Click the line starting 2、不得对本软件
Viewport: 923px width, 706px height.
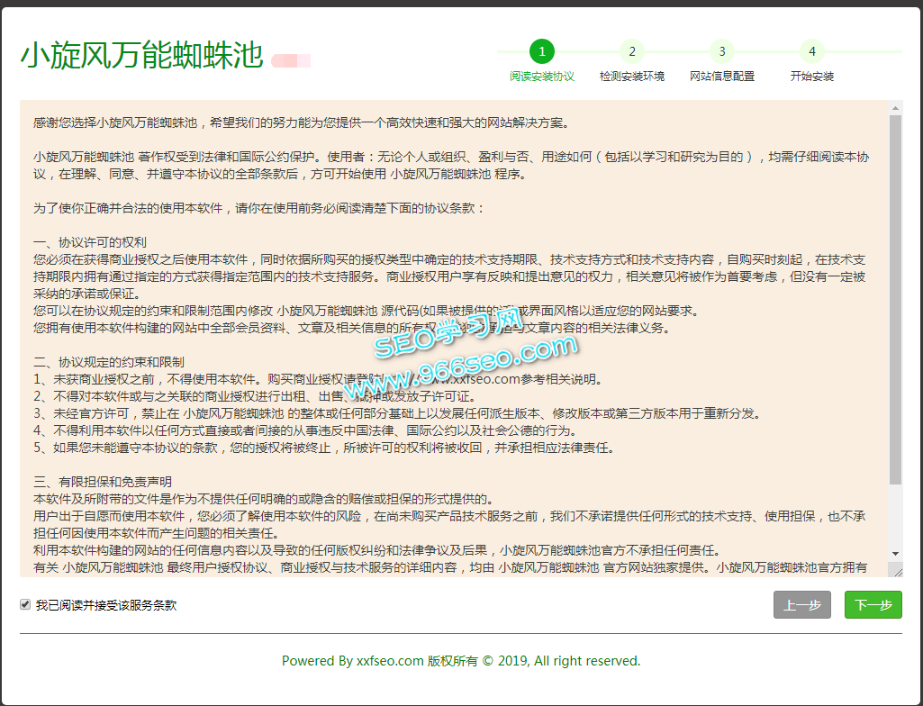click(x=255, y=396)
